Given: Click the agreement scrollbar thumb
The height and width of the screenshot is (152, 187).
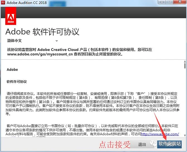Looking at the screenshot, I should pos(185,66).
